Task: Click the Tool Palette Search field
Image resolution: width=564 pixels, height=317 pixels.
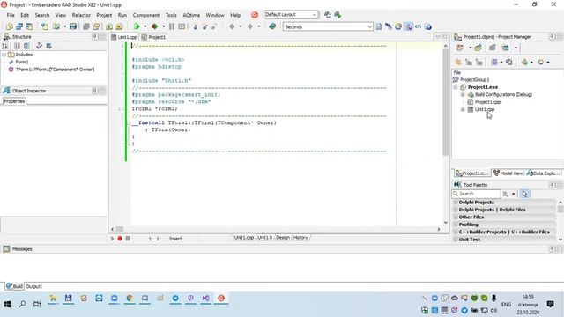Action: pos(476,194)
